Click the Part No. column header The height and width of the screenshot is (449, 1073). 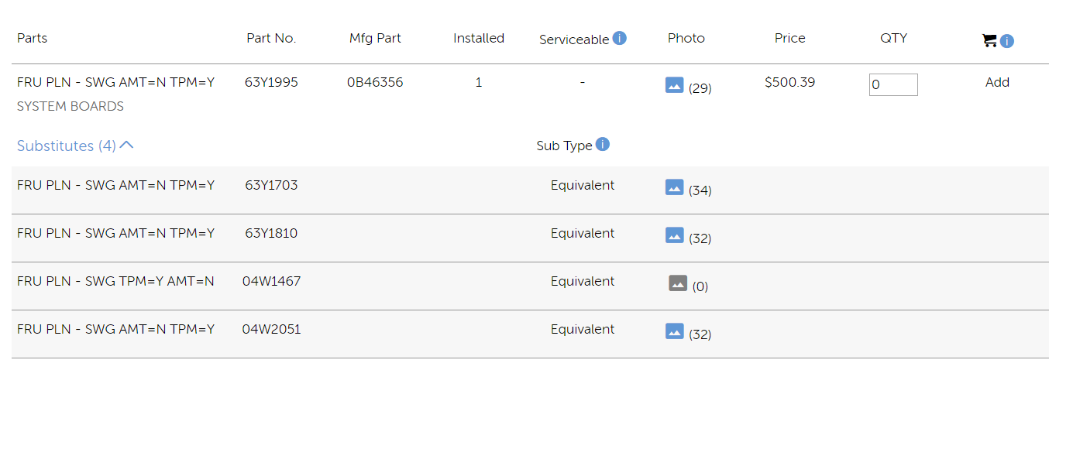(x=271, y=38)
